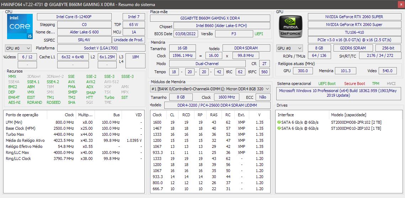This screenshot has width=405, height=198.
Task: Close the HWiNFO64 summary window
Action: [x=401, y=4]
